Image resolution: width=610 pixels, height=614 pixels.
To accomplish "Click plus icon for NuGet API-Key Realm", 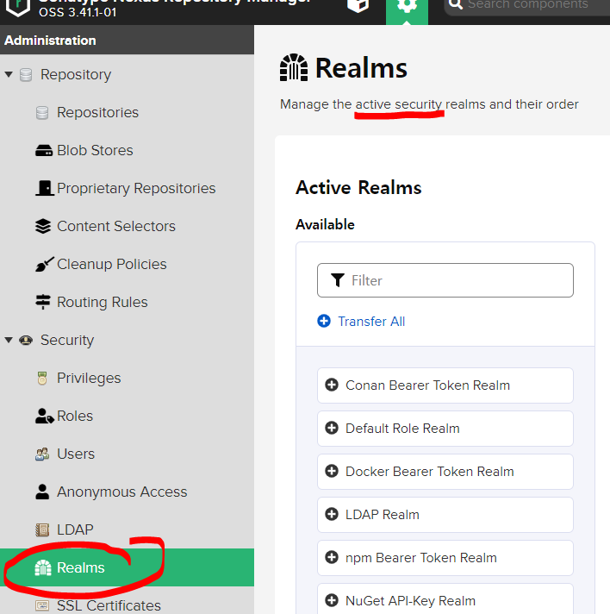I will point(332,600).
